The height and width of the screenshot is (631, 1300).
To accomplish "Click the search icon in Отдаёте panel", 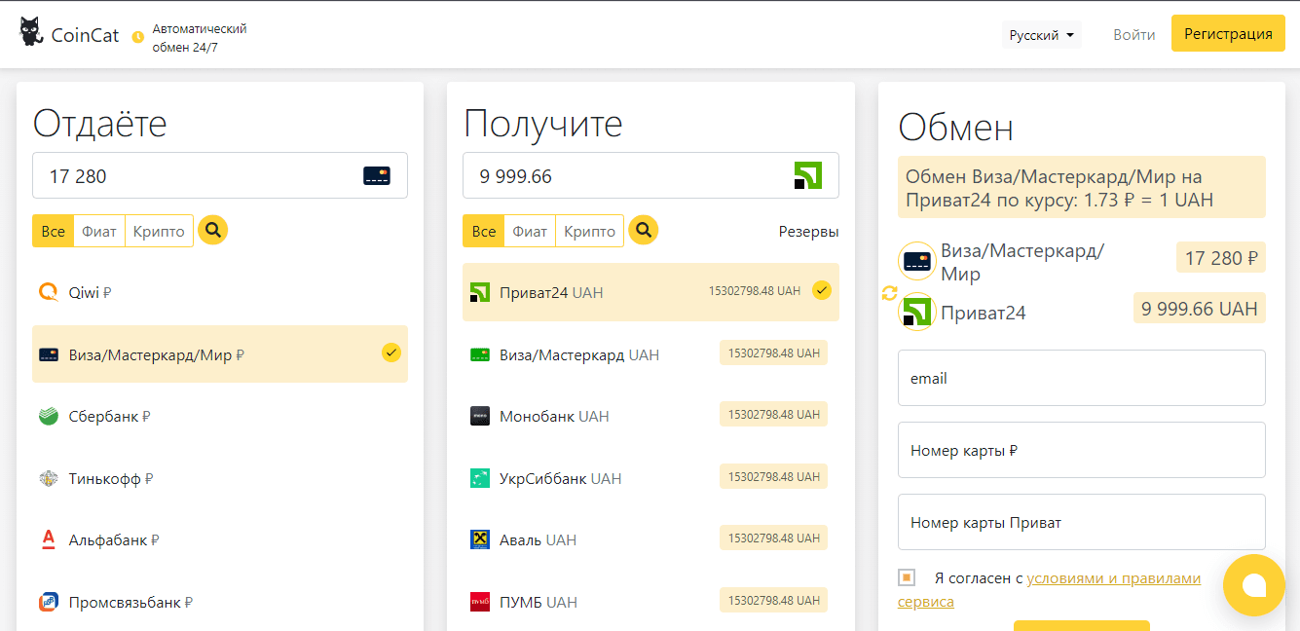I will coord(212,231).
